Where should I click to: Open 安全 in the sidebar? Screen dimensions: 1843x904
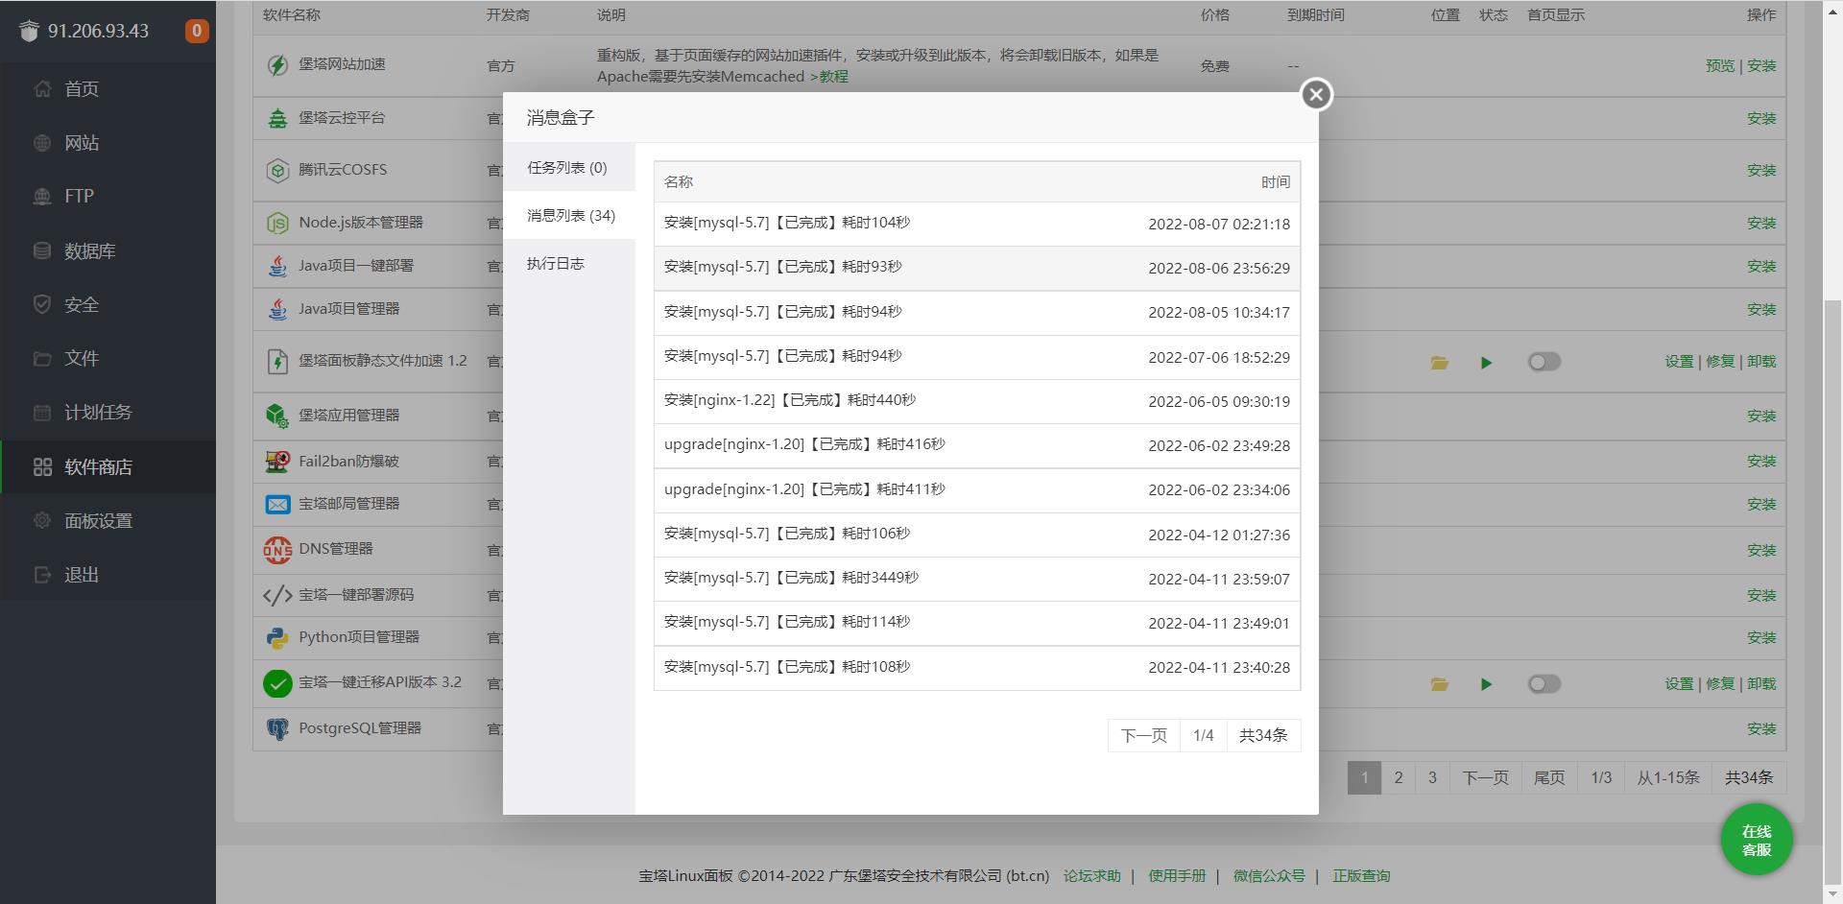click(108, 304)
